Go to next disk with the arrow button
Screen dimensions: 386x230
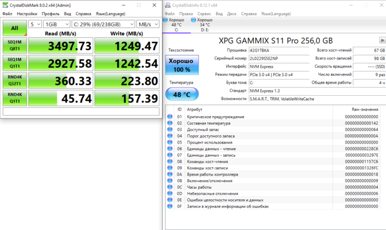[x=382, y=40]
